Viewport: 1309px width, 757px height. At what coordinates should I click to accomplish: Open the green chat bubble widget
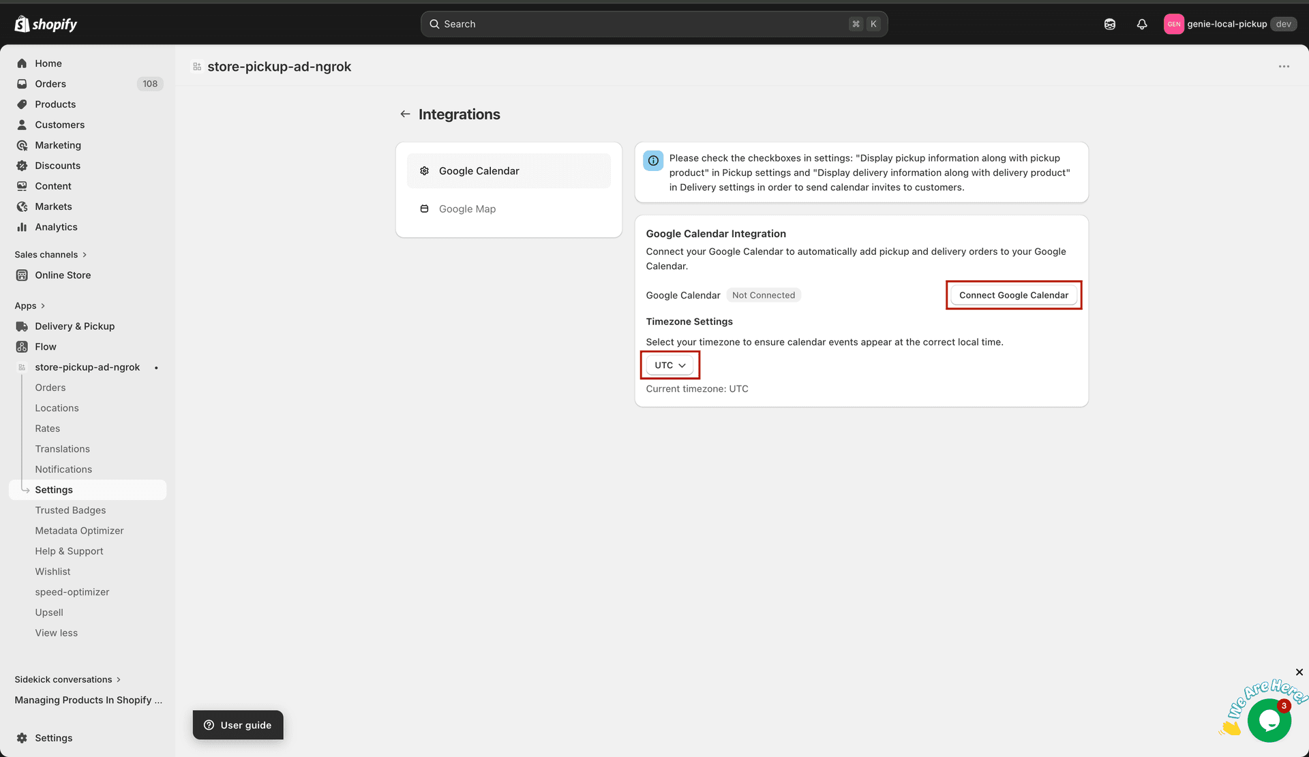(1269, 720)
